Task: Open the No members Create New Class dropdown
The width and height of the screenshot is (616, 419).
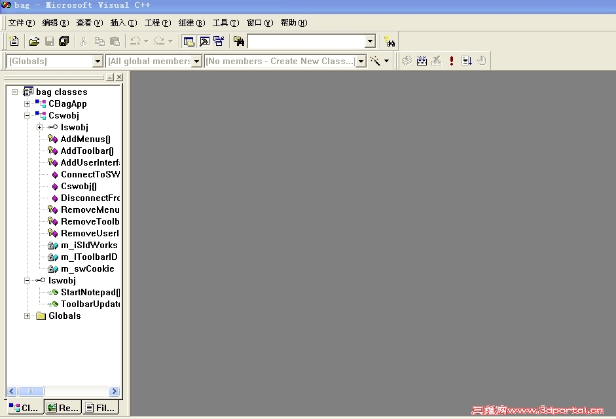Action: point(361,61)
